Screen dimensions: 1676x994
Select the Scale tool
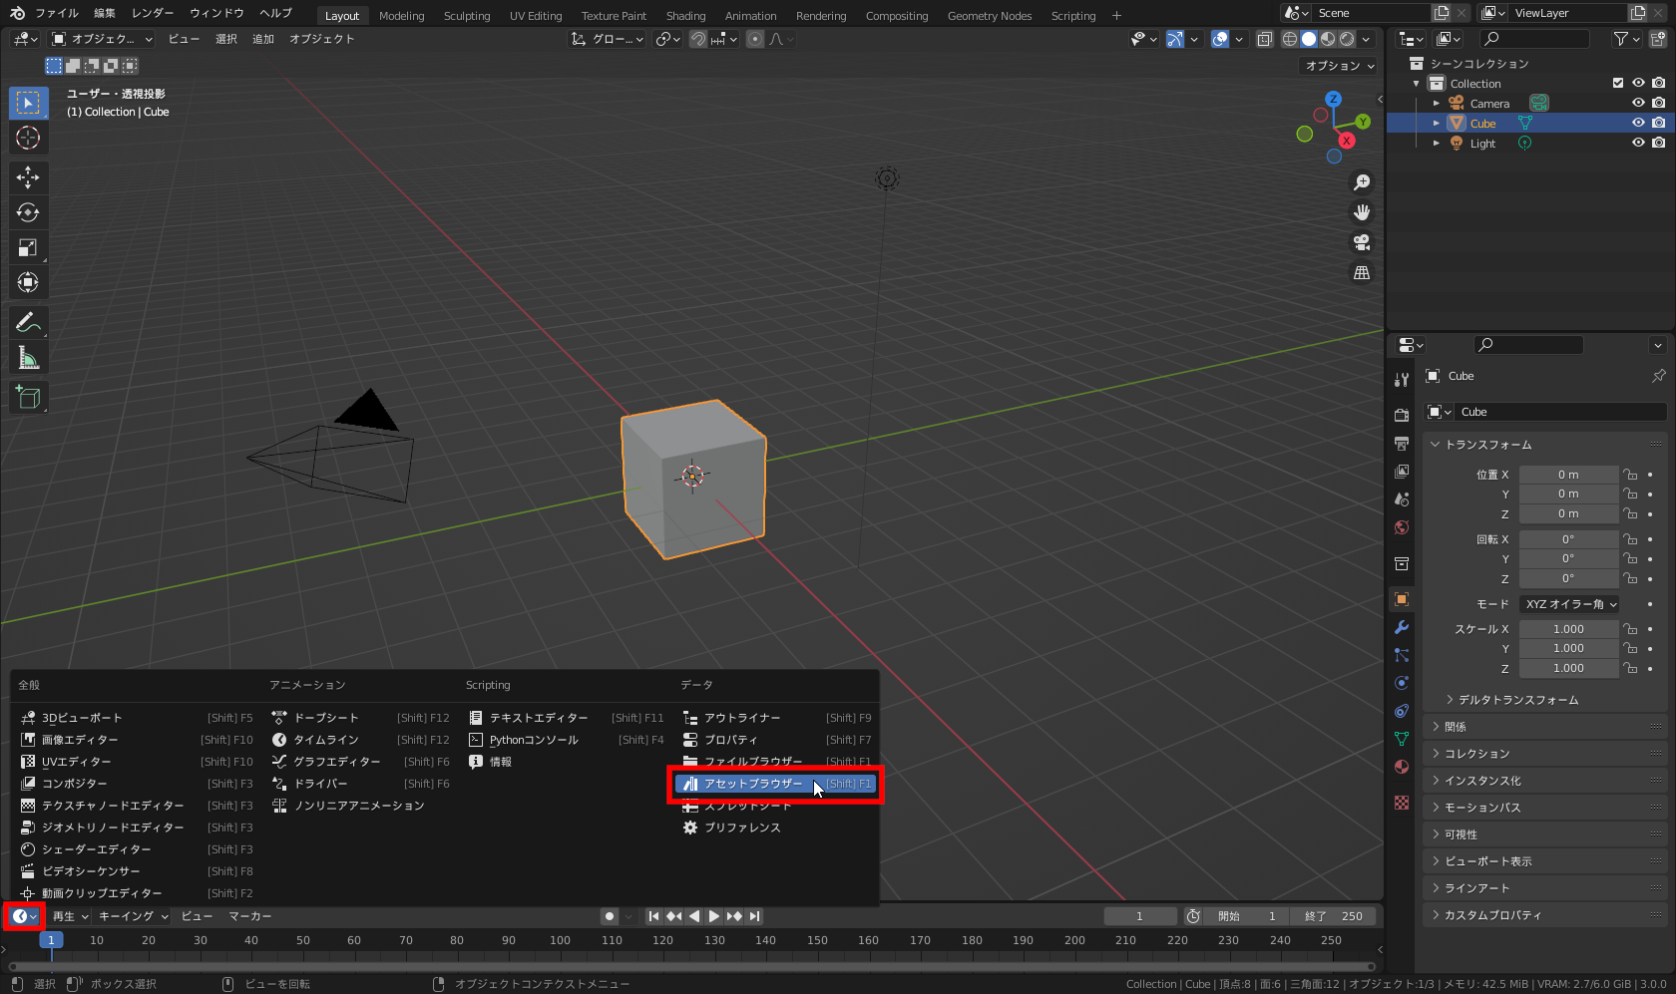(28, 247)
